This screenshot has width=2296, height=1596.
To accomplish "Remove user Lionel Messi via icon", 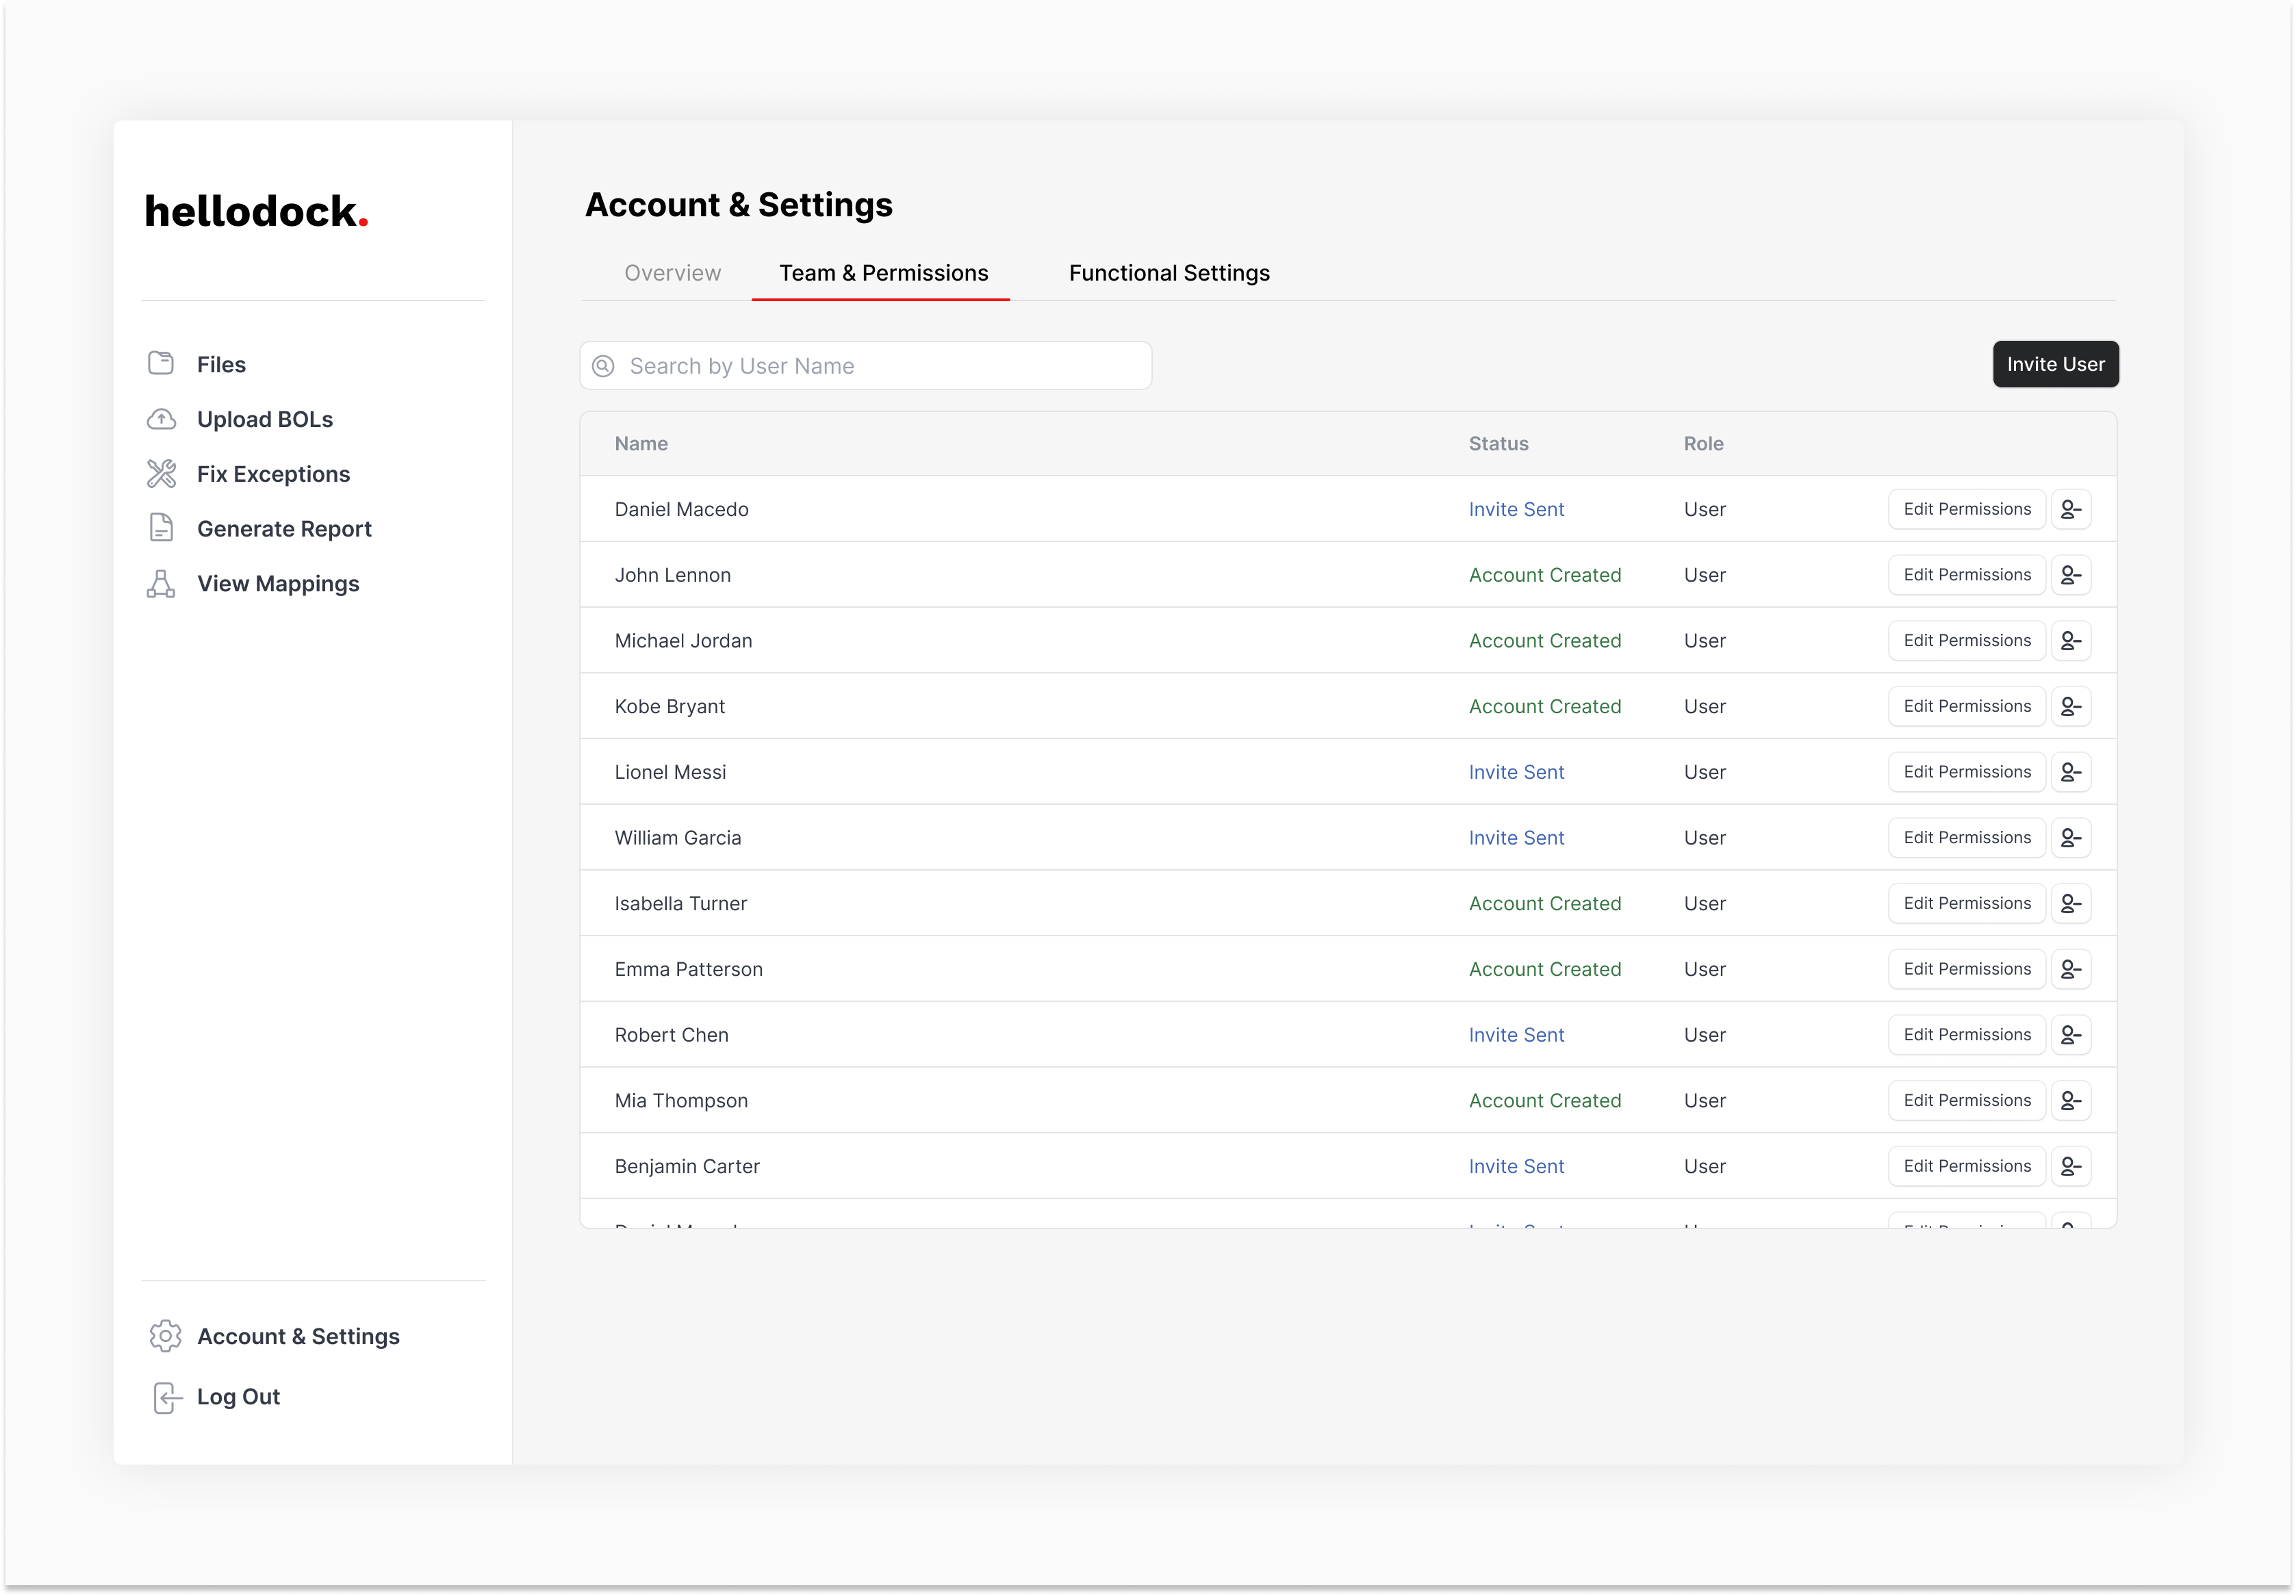I will [x=2071, y=772].
